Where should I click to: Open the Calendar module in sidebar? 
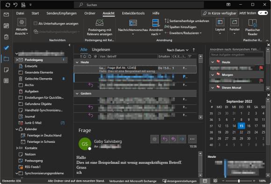6,26
